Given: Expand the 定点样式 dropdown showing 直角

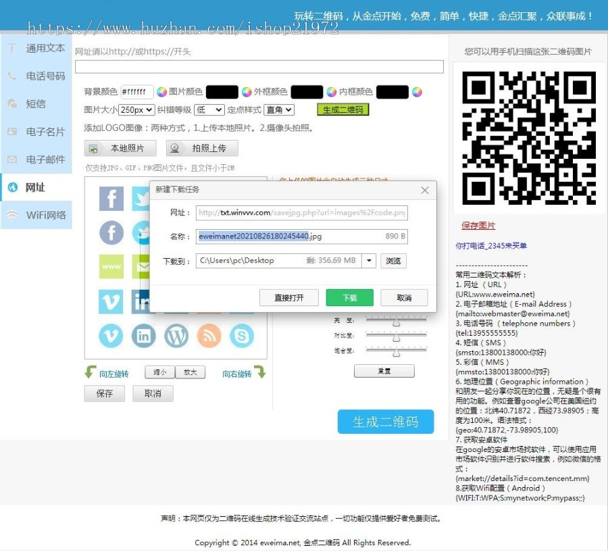Looking at the screenshot, I should (279, 109).
